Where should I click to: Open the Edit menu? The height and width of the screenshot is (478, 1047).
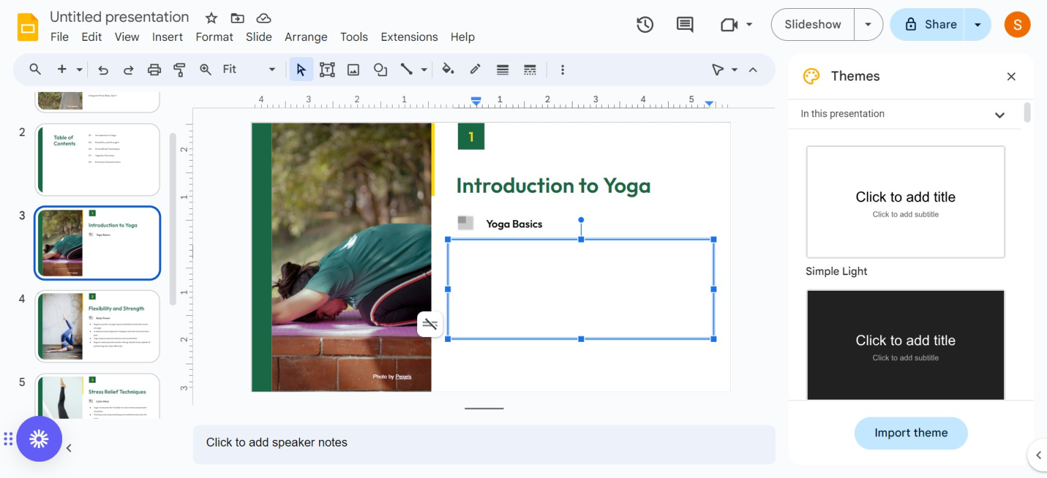pyautogui.click(x=91, y=37)
